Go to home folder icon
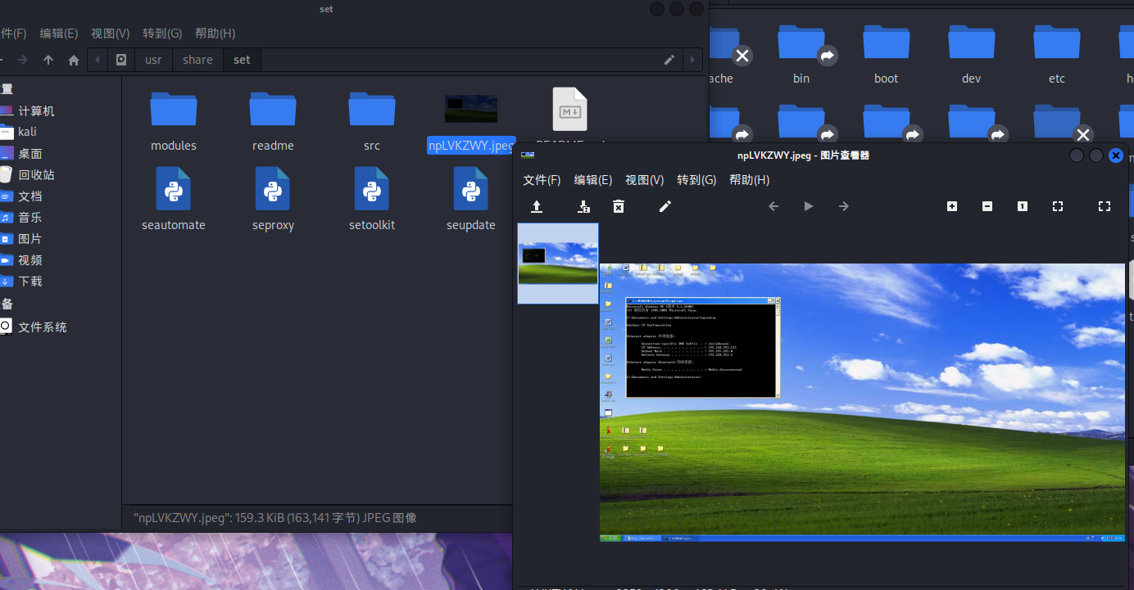1134x590 pixels. pyautogui.click(x=74, y=60)
